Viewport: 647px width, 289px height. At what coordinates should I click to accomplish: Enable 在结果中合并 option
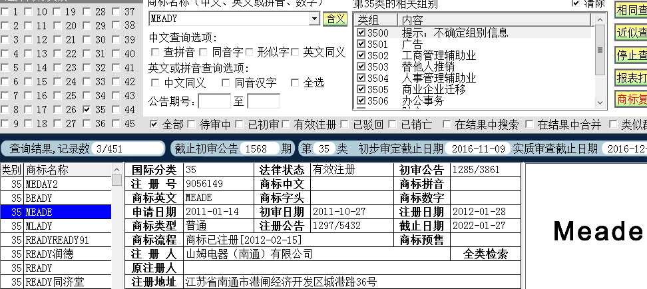click(529, 125)
